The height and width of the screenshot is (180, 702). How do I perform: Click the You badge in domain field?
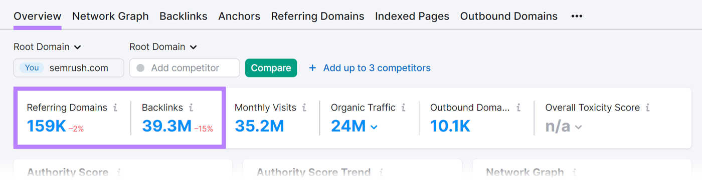(x=32, y=68)
